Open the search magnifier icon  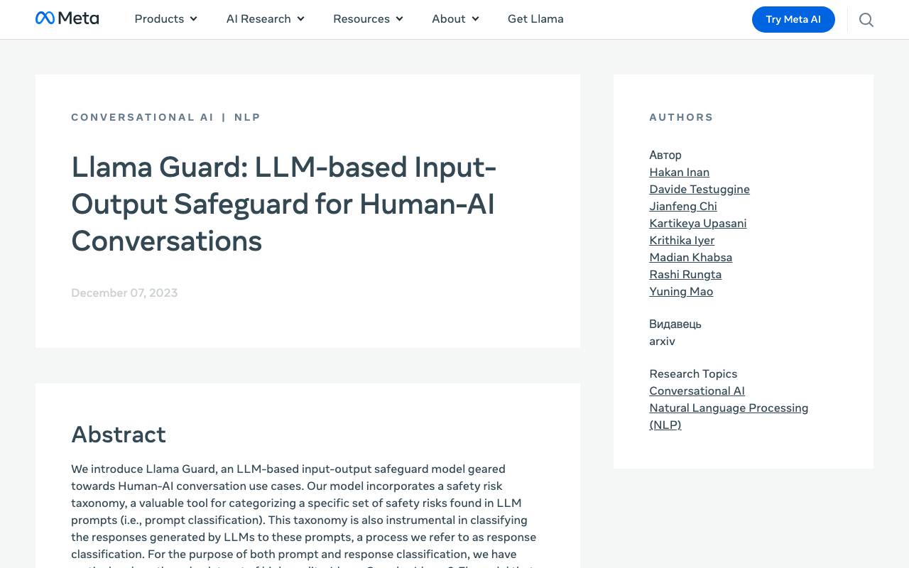[866, 20]
